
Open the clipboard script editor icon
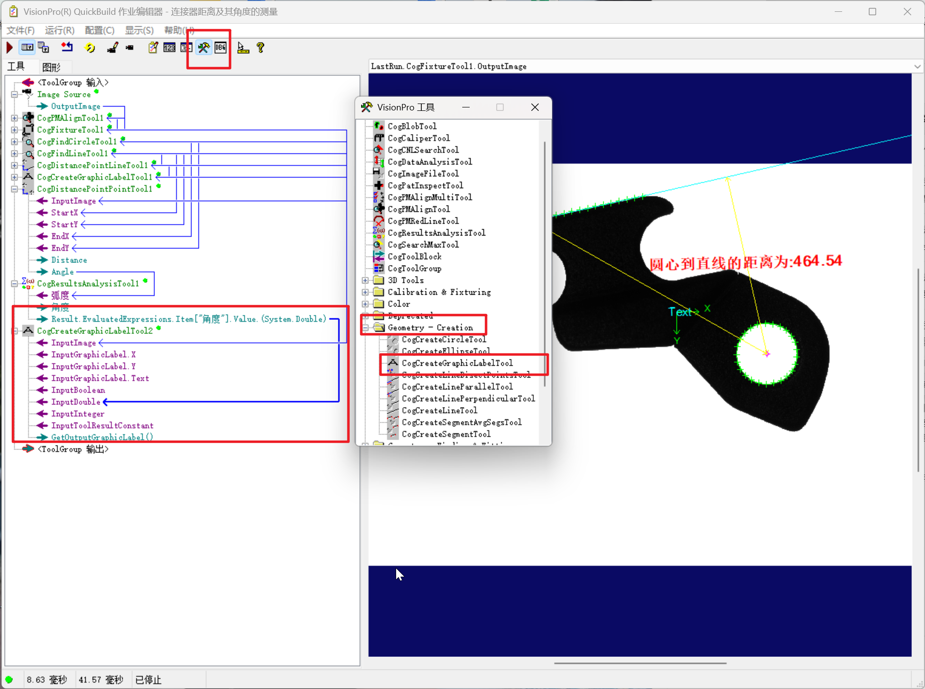pos(153,47)
